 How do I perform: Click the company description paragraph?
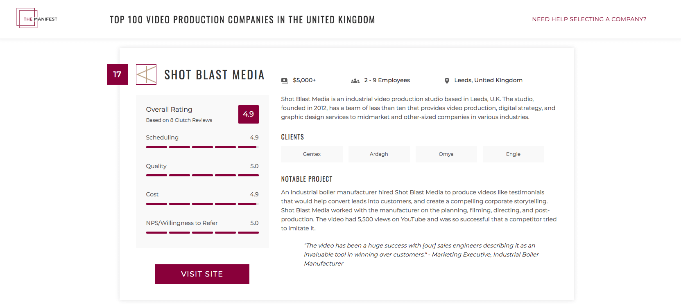[418, 108]
